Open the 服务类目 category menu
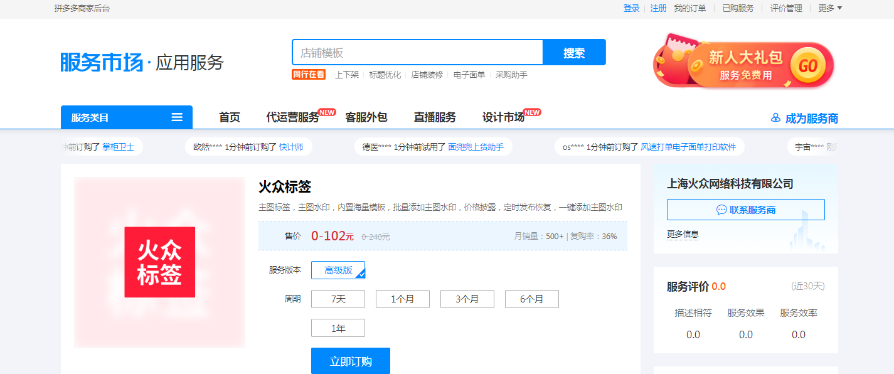The image size is (894, 374). tap(127, 117)
